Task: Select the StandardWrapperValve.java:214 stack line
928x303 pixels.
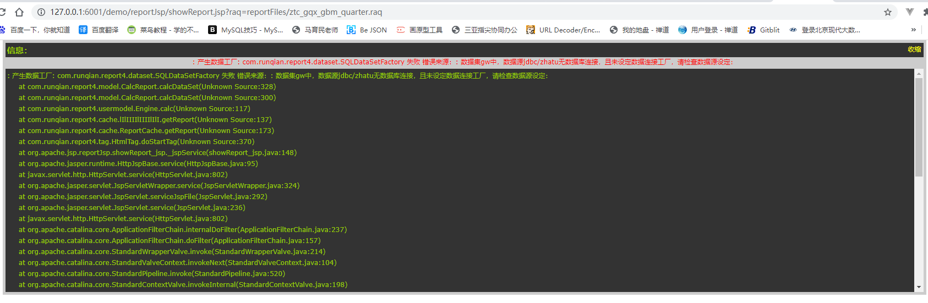Action: pos(172,252)
